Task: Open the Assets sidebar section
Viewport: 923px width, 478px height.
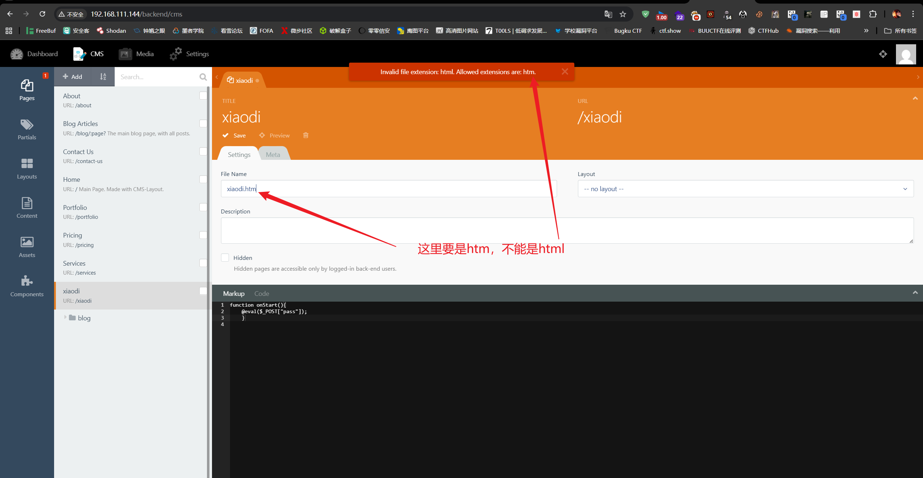Action: tap(27, 247)
